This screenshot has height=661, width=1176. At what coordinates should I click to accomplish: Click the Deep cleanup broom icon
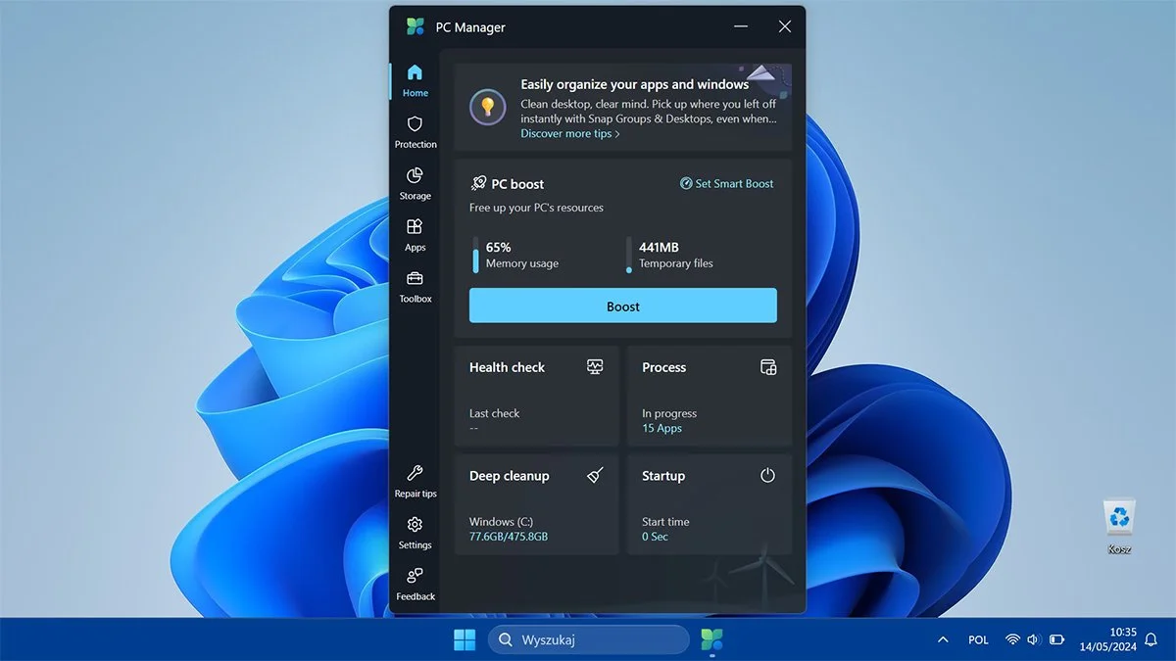coord(595,475)
